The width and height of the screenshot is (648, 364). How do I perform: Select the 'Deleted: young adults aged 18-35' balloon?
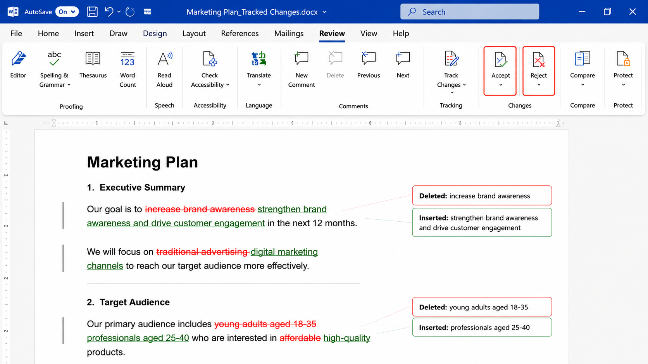pos(482,307)
